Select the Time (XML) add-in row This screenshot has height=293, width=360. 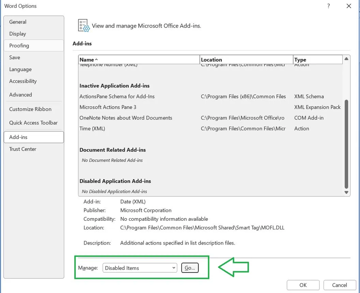pyautogui.click(x=210, y=128)
